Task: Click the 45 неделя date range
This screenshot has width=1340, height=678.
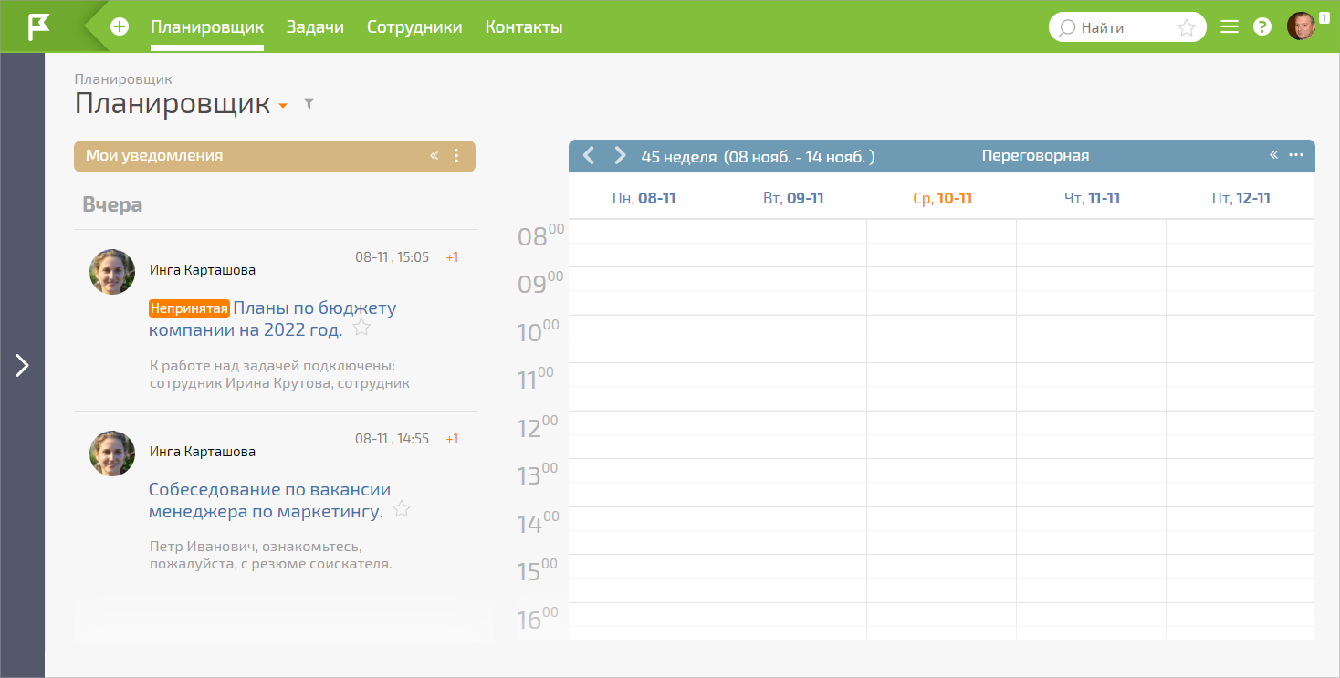Action: click(758, 156)
